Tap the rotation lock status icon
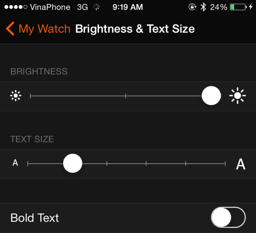Screen dimensions: 256x233 click(x=192, y=7)
